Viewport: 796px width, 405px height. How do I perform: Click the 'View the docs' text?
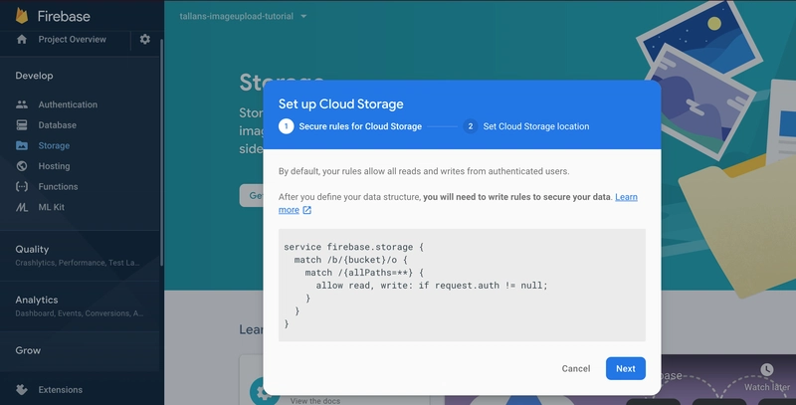315,400
